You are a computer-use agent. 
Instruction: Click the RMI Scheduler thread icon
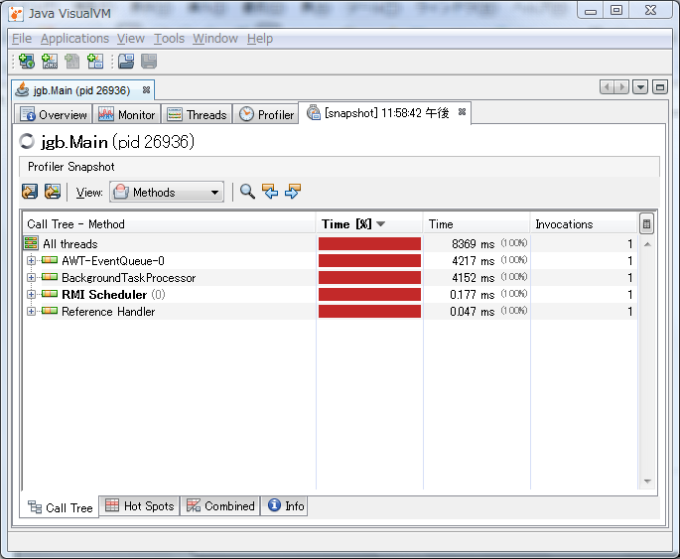[x=50, y=294]
